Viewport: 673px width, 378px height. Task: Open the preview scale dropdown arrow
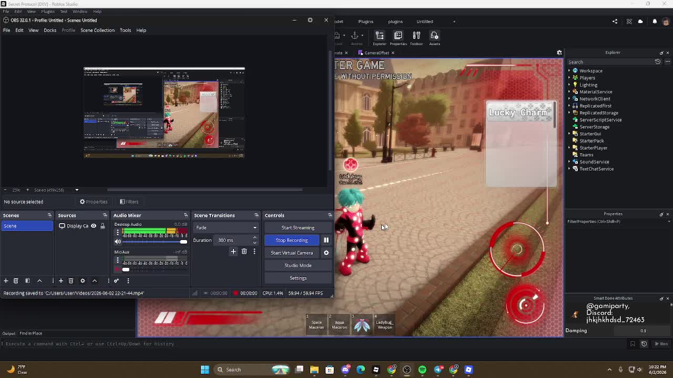click(x=77, y=190)
